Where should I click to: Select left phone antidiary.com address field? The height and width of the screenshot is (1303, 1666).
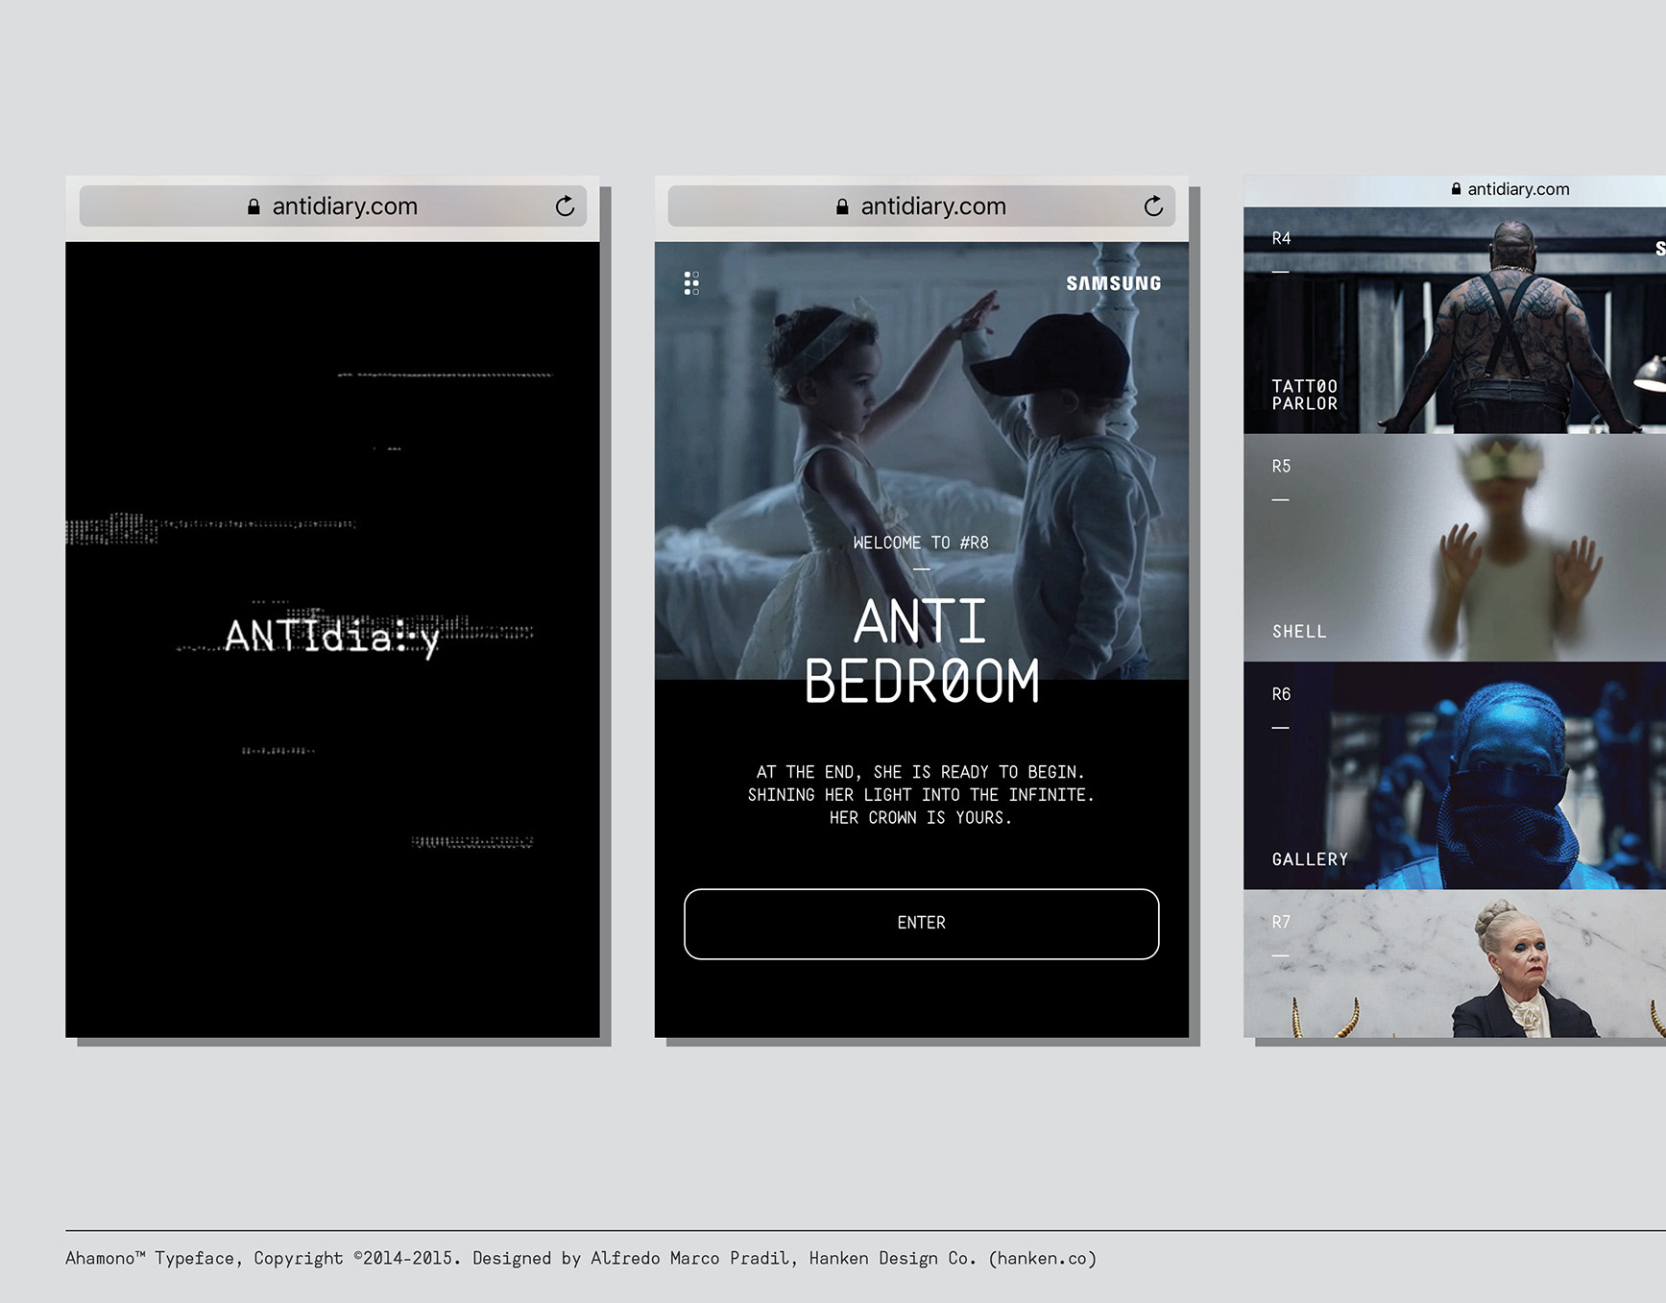[x=332, y=205]
